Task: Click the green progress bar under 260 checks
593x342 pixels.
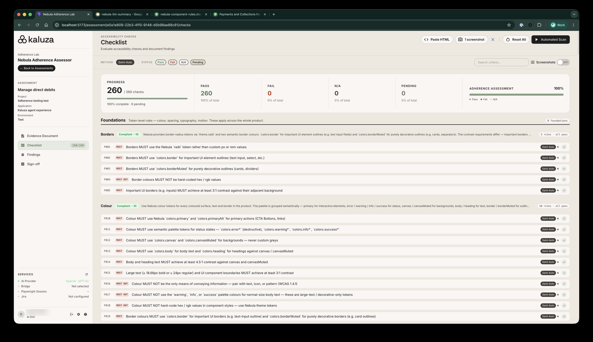Action: pos(147,99)
